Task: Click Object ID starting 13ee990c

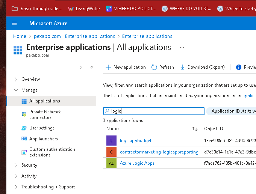Action: (x=230, y=141)
